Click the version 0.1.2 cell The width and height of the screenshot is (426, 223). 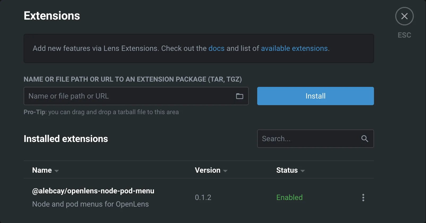pyautogui.click(x=203, y=198)
